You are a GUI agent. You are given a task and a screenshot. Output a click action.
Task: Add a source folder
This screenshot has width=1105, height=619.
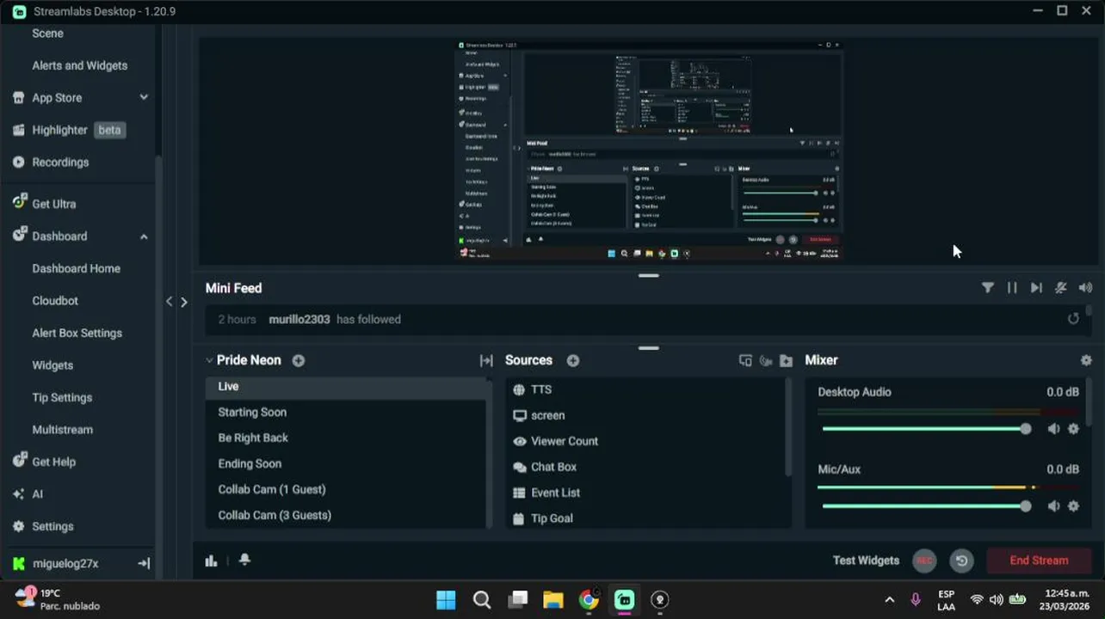[786, 360]
